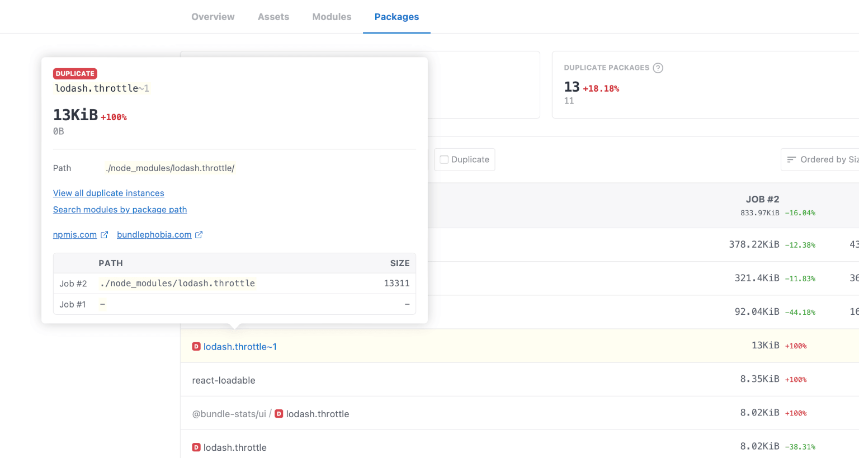Click the red DUPLICATE badge in popover
The image size is (859, 458).
(x=75, y=73)
